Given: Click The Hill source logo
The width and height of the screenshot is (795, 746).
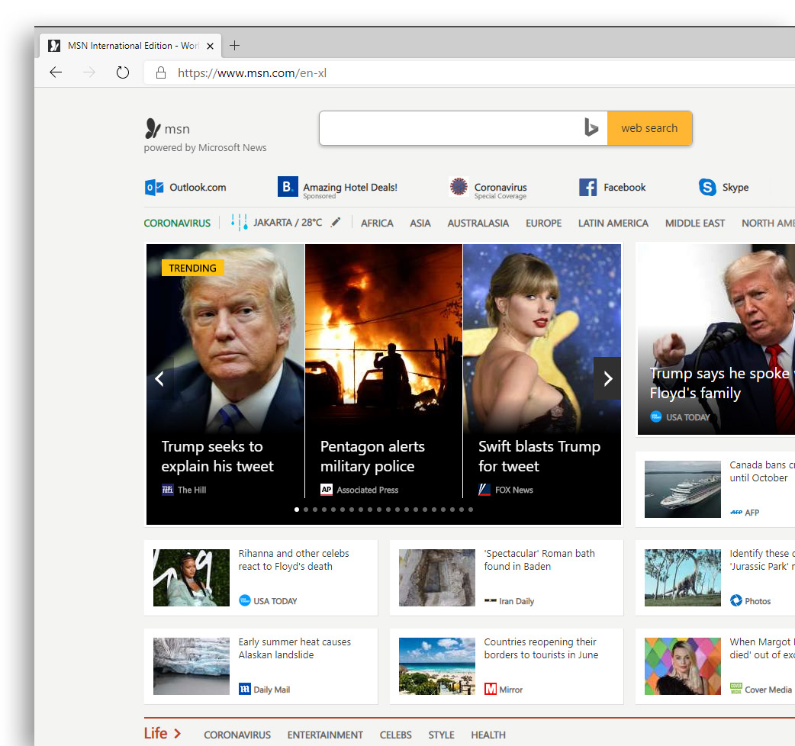Looking at the screenshot, I should click(167, 490).
